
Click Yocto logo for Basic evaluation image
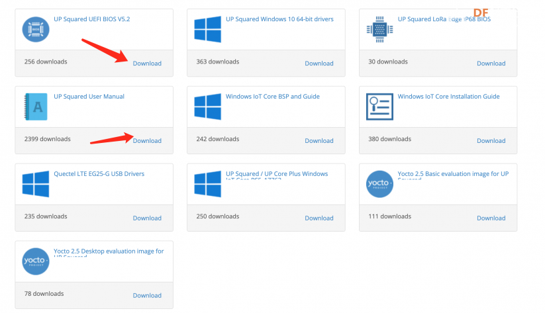(x=379, y=184)
